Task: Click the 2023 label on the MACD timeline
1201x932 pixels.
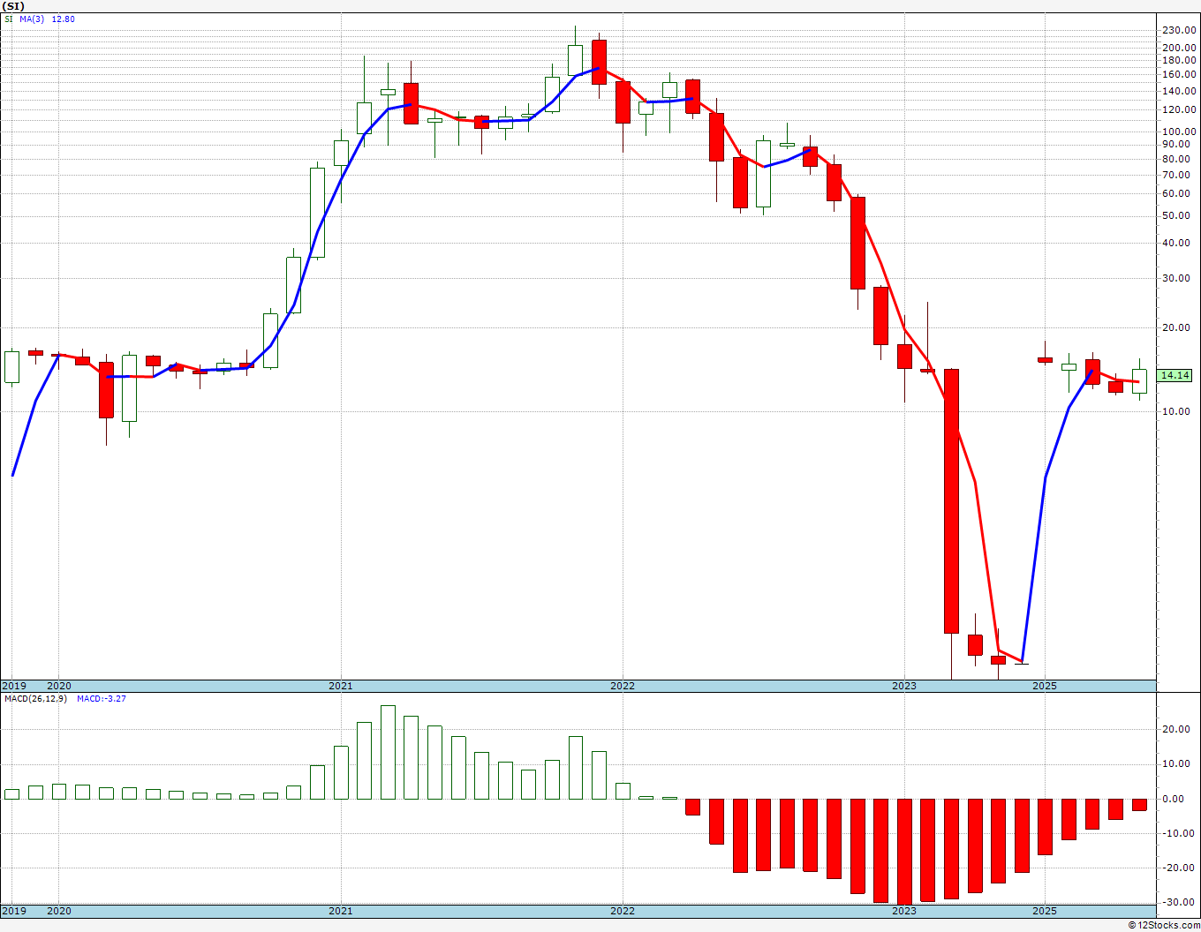Action: click(x=904, y=911)
